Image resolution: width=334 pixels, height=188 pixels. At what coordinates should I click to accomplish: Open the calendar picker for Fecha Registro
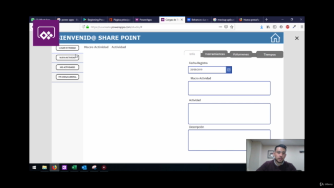pos(229,69)
